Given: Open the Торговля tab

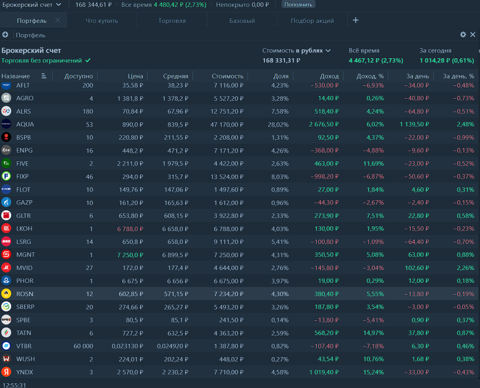Looking at the screenshot, I should click(x=172, y=21).
